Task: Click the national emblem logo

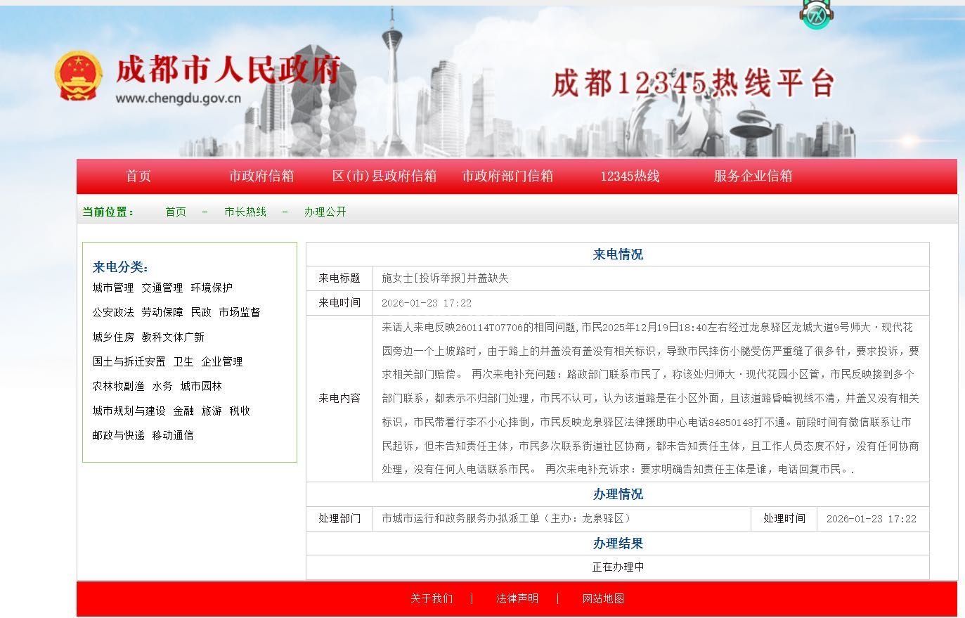Action: (x=78, y=75)
